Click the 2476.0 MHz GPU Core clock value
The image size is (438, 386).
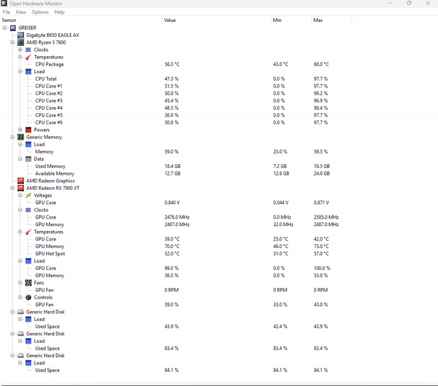click(x=177, y=217)
